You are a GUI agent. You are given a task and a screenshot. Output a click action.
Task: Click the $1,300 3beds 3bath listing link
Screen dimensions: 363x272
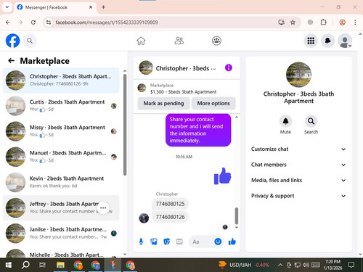[183, 92]
